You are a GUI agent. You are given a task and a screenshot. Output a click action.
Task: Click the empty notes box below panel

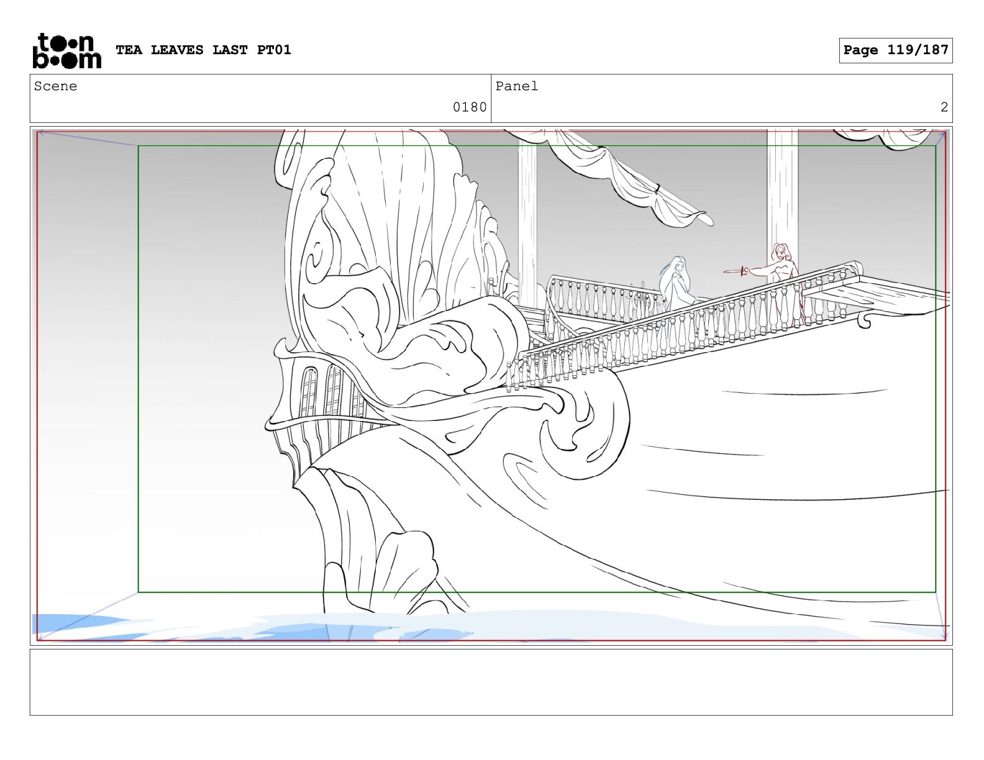tap(491, 682)
